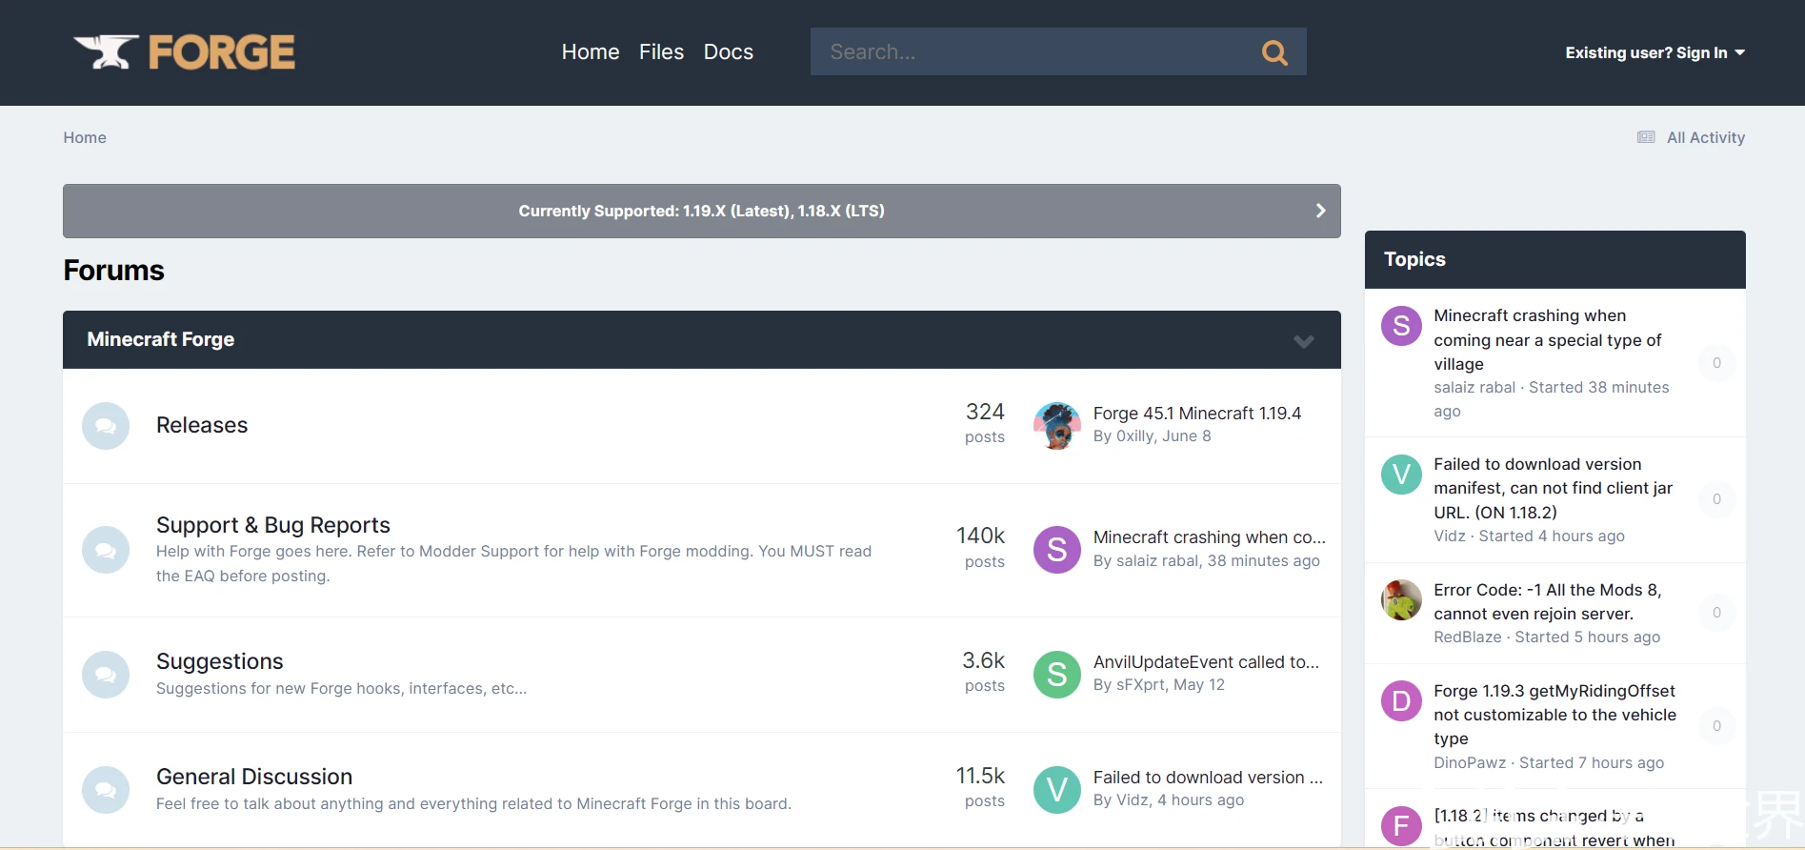
Task: Click reply count beside version manifest topic
Action: click(1716, 499)
